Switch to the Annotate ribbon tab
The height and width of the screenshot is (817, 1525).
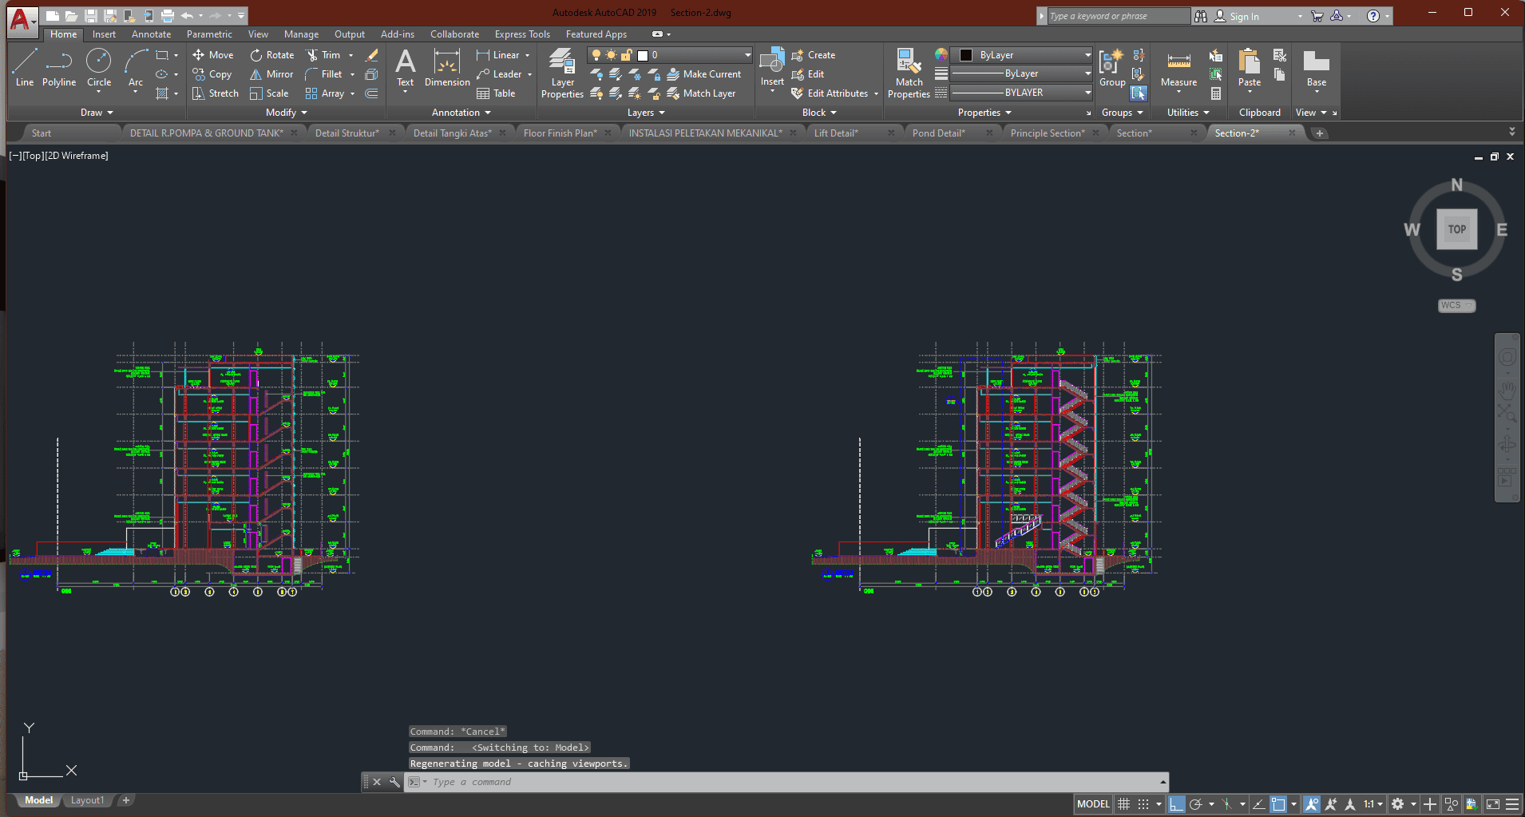pyautogui.click(x=151, y=34)
